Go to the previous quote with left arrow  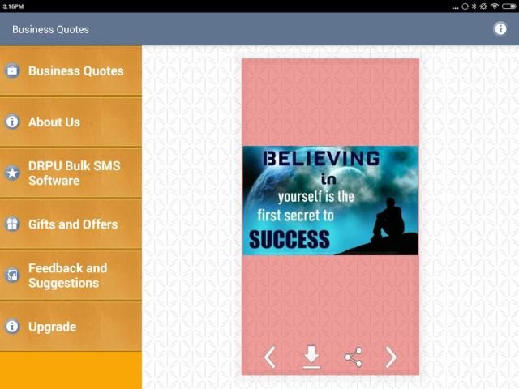[270, 357]
